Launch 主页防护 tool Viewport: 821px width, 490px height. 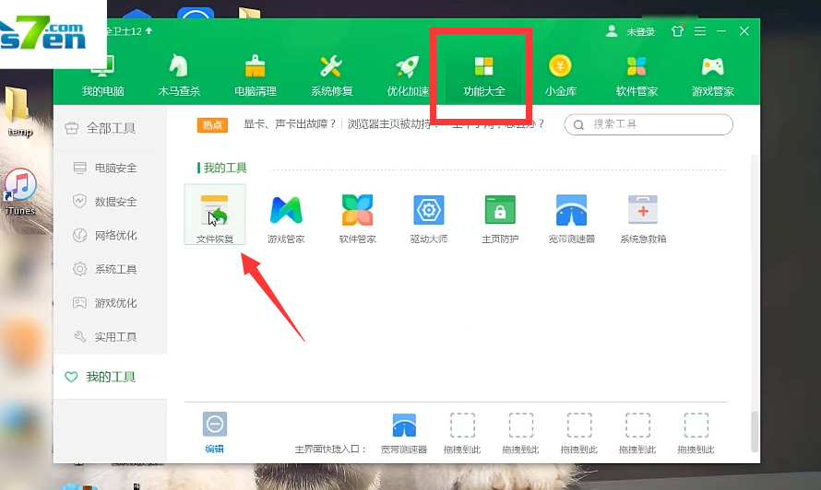(x=500, y=218)
